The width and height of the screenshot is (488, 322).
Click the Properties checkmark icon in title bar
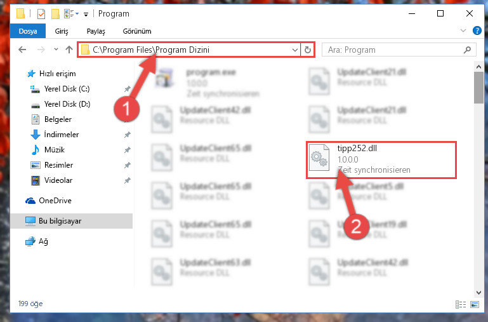41,14
